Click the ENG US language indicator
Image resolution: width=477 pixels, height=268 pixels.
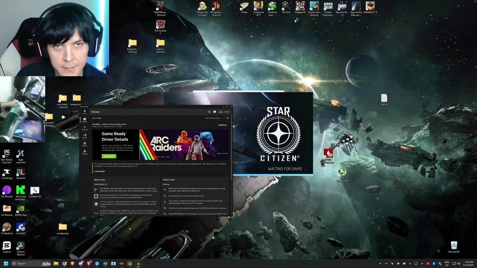point(446,264)
